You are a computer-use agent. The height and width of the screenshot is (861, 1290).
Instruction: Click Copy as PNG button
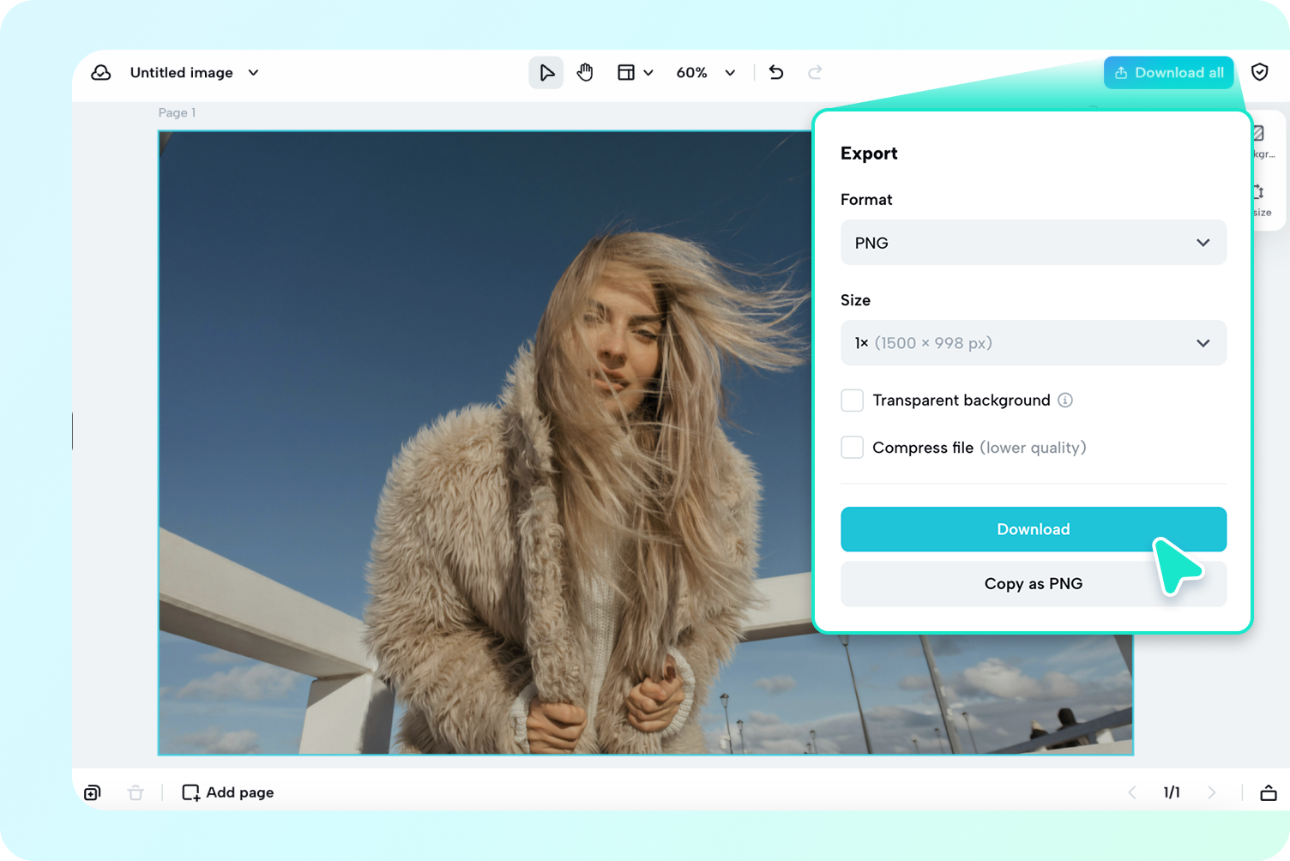click(1034, 584)
